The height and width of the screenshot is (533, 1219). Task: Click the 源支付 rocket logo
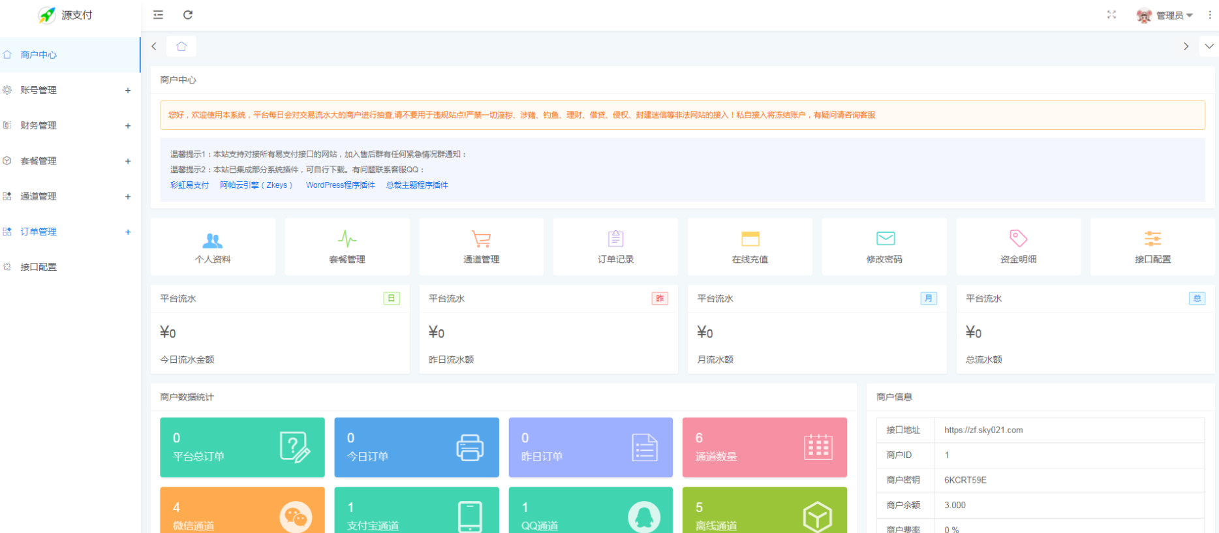(47, 15)
